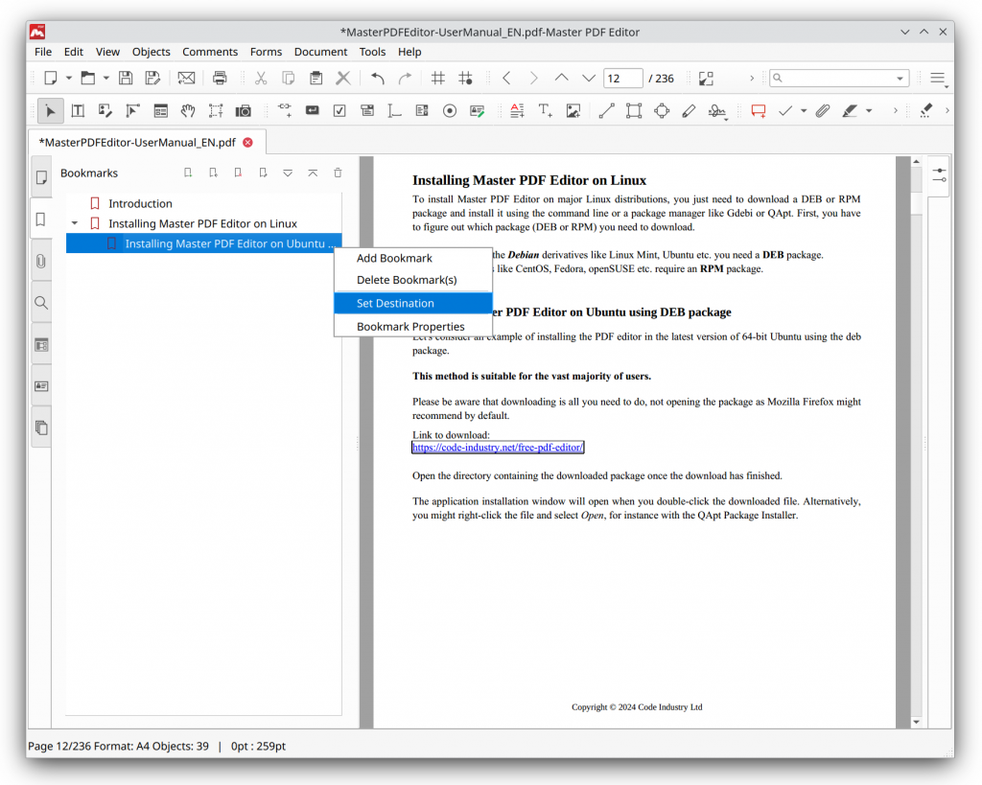Enable the Highlighter annotation tool
The width and height of the screenshot is (982, 785).
click(850, 110)
